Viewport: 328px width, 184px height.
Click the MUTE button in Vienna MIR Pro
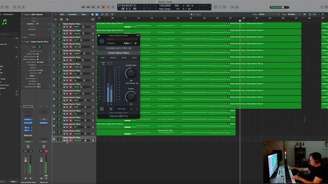[x=124, y=58]
